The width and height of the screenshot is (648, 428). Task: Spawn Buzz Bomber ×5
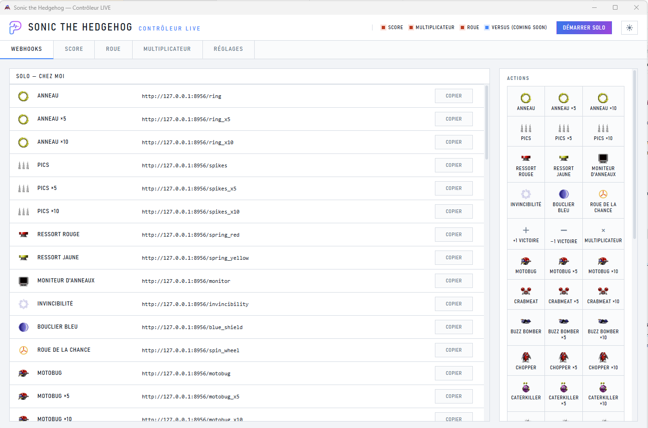point(563,328)
